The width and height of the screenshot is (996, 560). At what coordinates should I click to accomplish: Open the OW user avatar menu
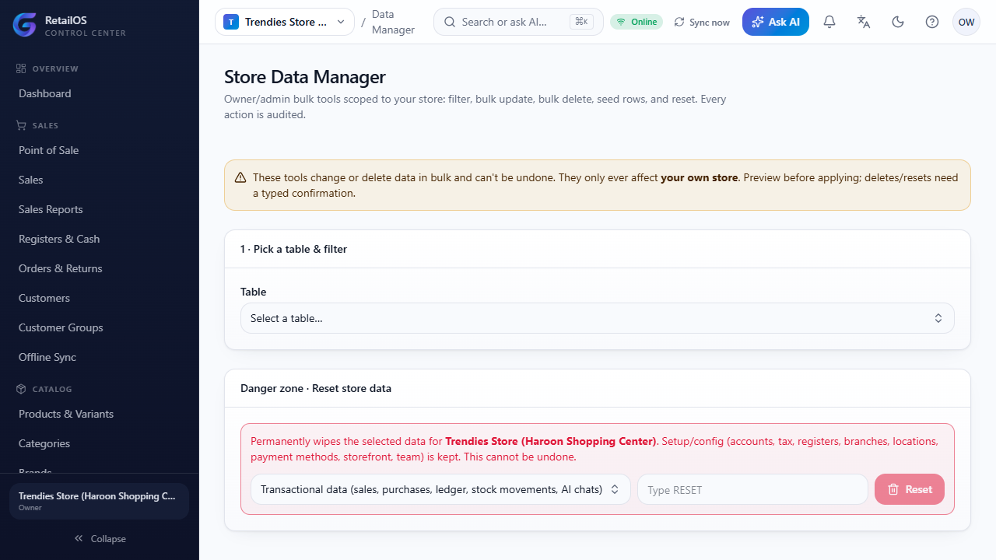(x=966, y=22)
